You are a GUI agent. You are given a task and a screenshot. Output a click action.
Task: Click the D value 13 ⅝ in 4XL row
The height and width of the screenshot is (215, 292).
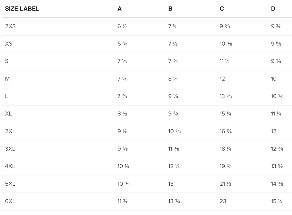[277, 166]
